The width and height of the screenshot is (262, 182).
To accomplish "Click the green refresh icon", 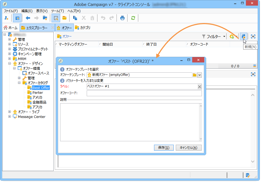I will pyautogui.click(x=133, y=18).
